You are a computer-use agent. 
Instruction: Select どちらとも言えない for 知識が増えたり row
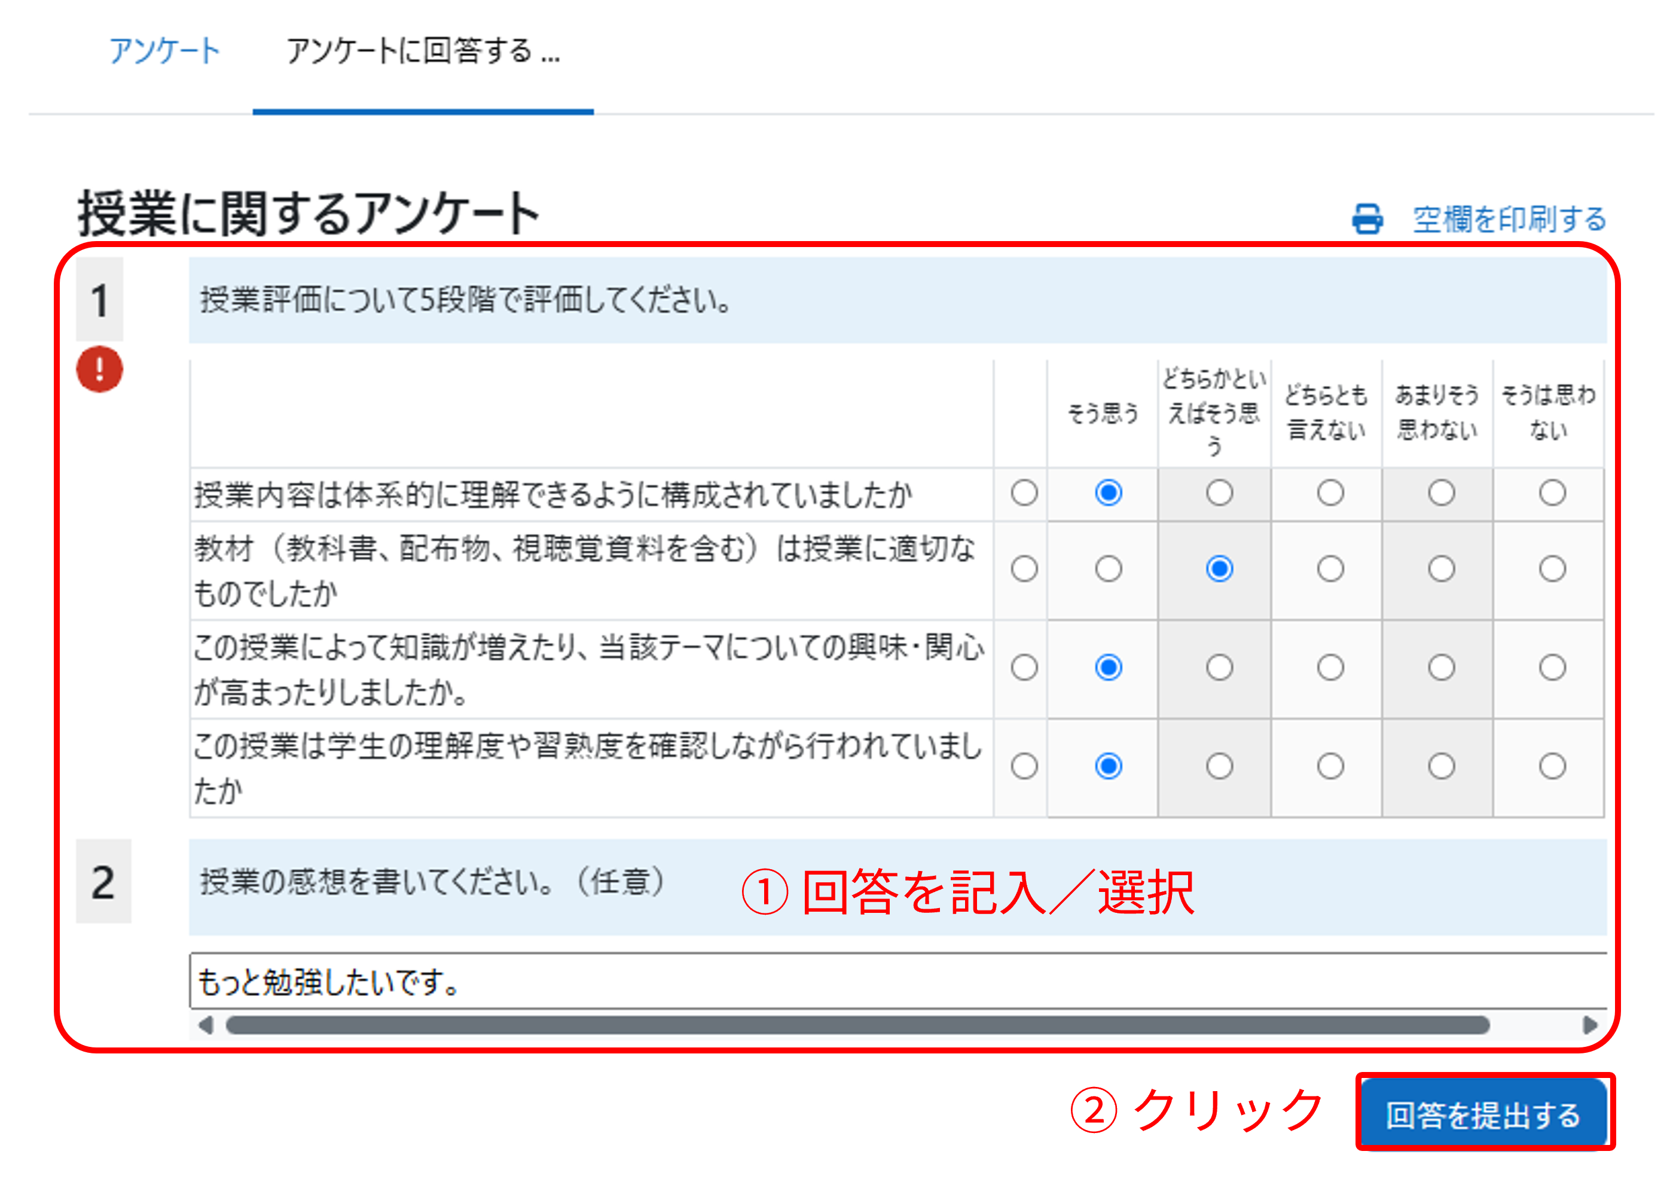(x=1330, y=667)
